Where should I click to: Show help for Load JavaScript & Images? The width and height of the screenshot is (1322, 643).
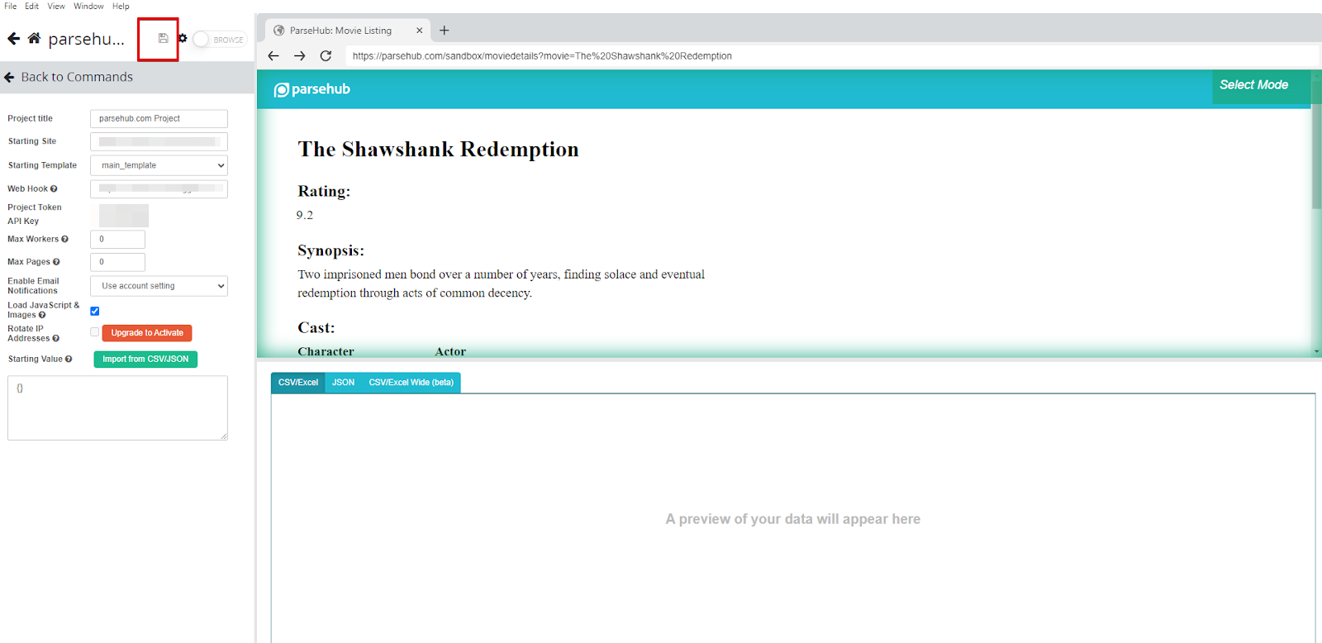[x=42, y=315]
